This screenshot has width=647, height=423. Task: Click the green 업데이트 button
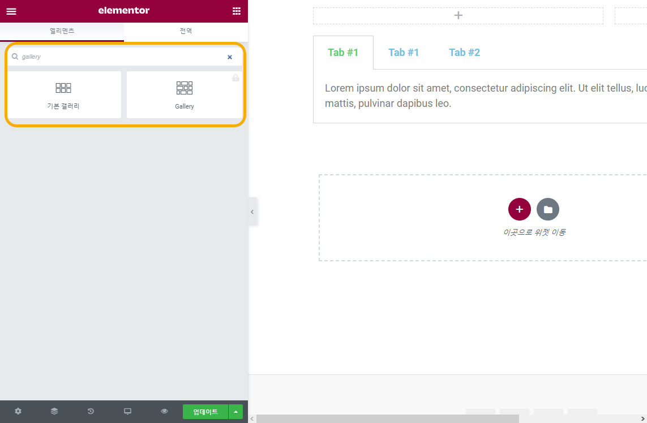point(205,412)
